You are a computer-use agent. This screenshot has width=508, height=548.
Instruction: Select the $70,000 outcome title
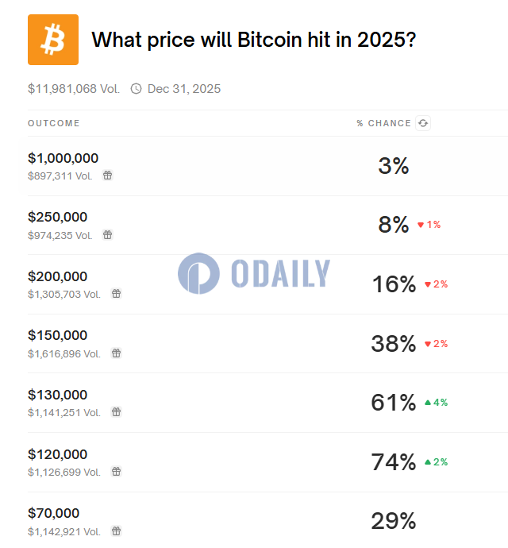click(54, 513)
